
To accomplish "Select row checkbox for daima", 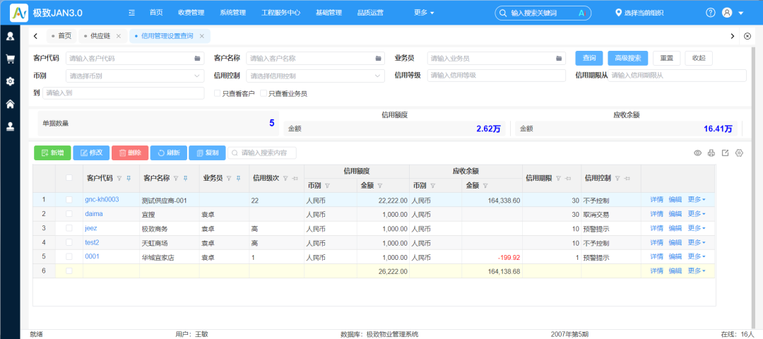I will pyautogui.click(x=69, y=213).
